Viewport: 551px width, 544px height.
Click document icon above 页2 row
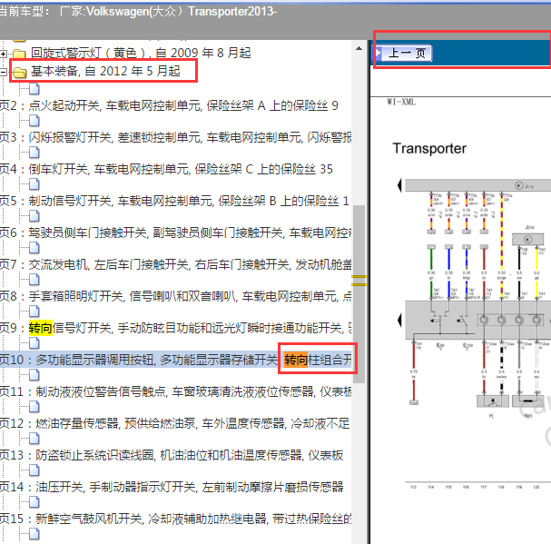34,89
